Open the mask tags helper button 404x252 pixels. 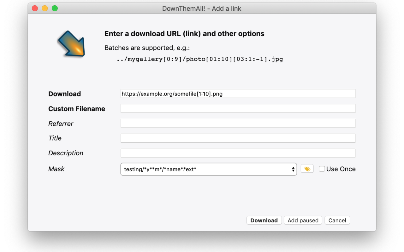307,169
